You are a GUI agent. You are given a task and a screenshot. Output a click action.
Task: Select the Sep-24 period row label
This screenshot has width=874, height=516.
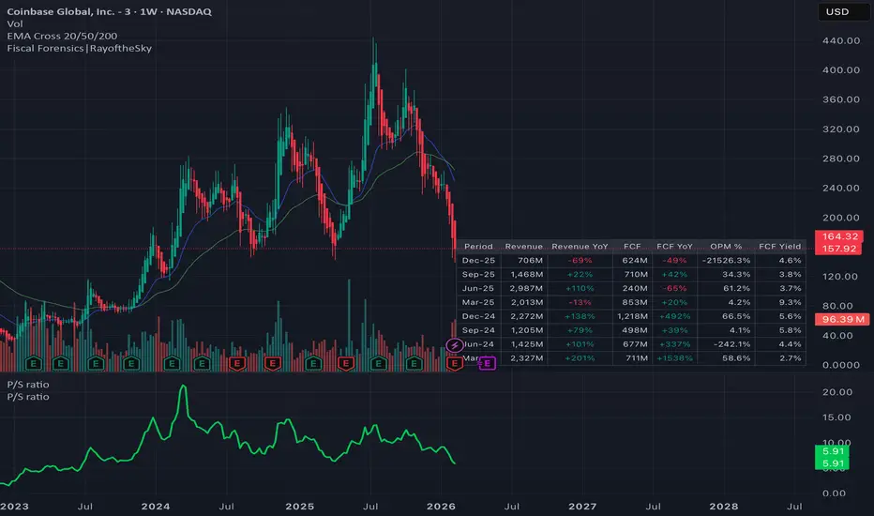pos(478,330)
